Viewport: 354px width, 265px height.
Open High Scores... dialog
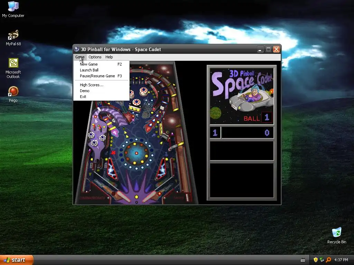pyautogui.click(x=101, y=85)
